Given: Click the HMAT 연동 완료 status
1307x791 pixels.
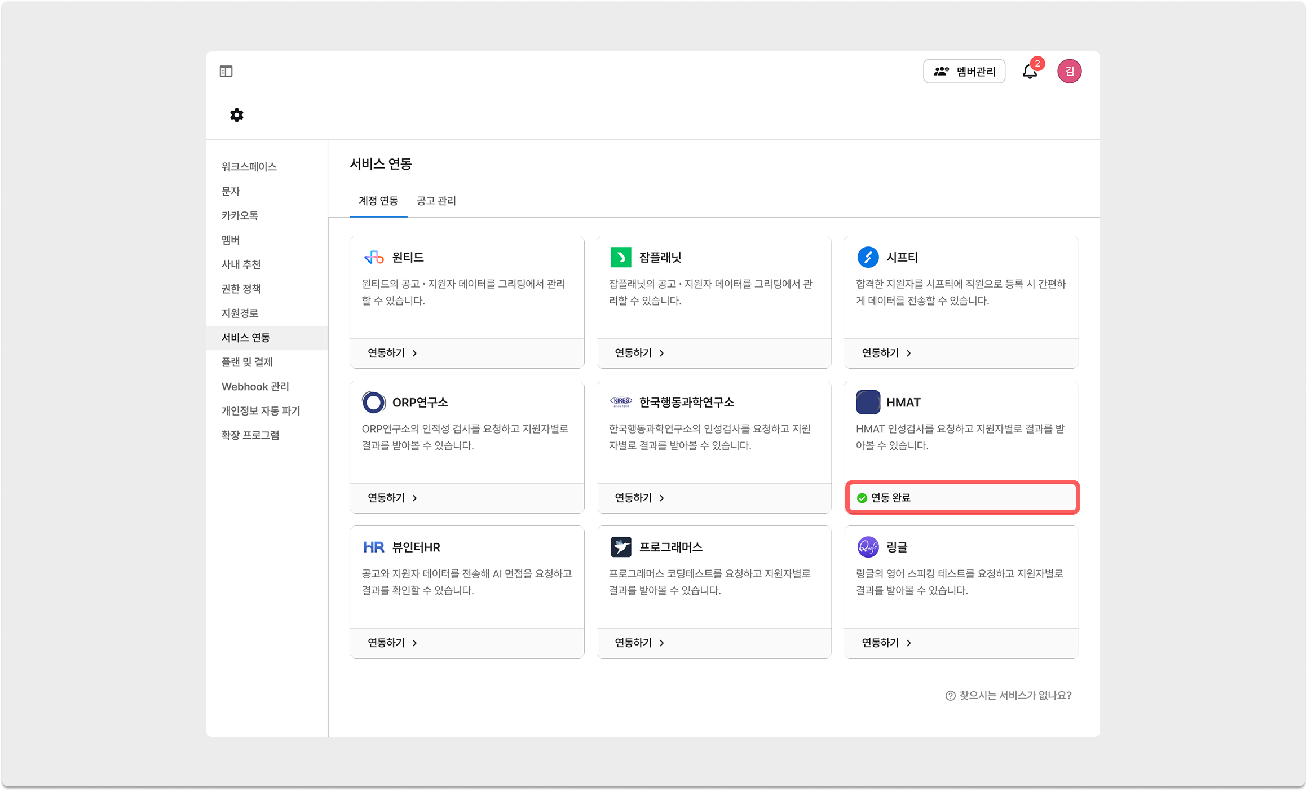Looking at the screenshot, I should click(890, 498).
